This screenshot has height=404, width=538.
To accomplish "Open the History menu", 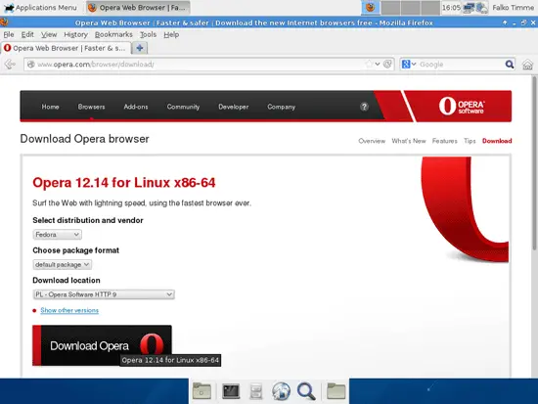I will pyautogui.click(x=75, y=34).
